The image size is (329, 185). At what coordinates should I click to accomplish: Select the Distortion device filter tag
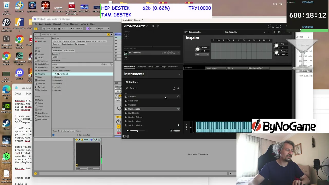57,41
